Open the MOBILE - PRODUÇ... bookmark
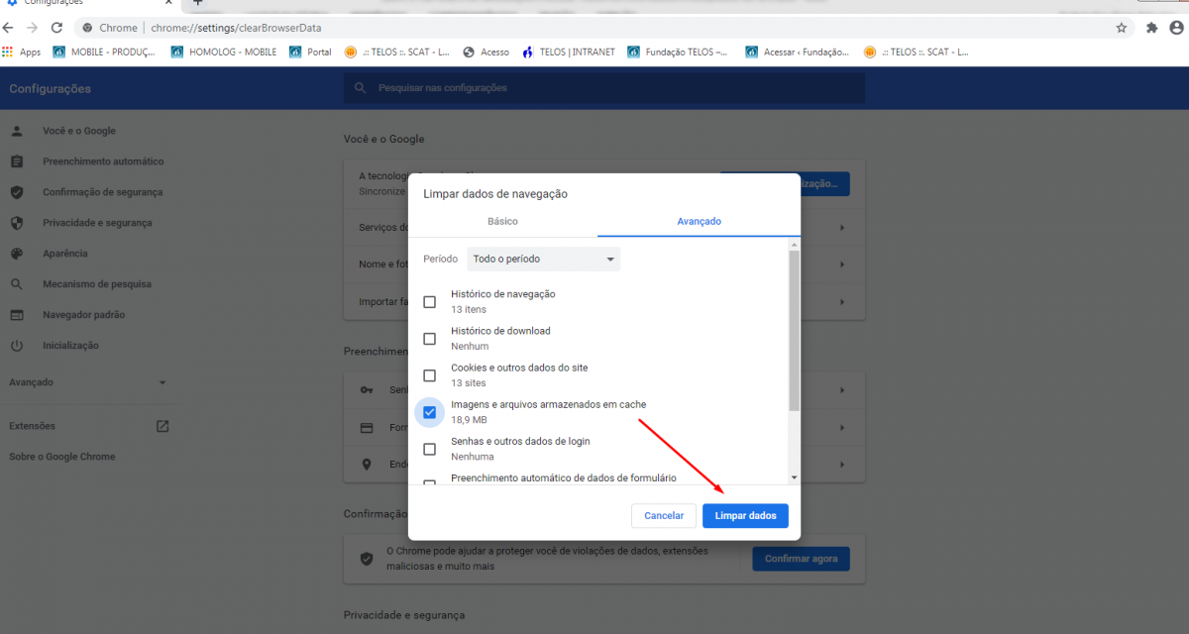Screen dimensions: 1189x634 click(104, 53)
